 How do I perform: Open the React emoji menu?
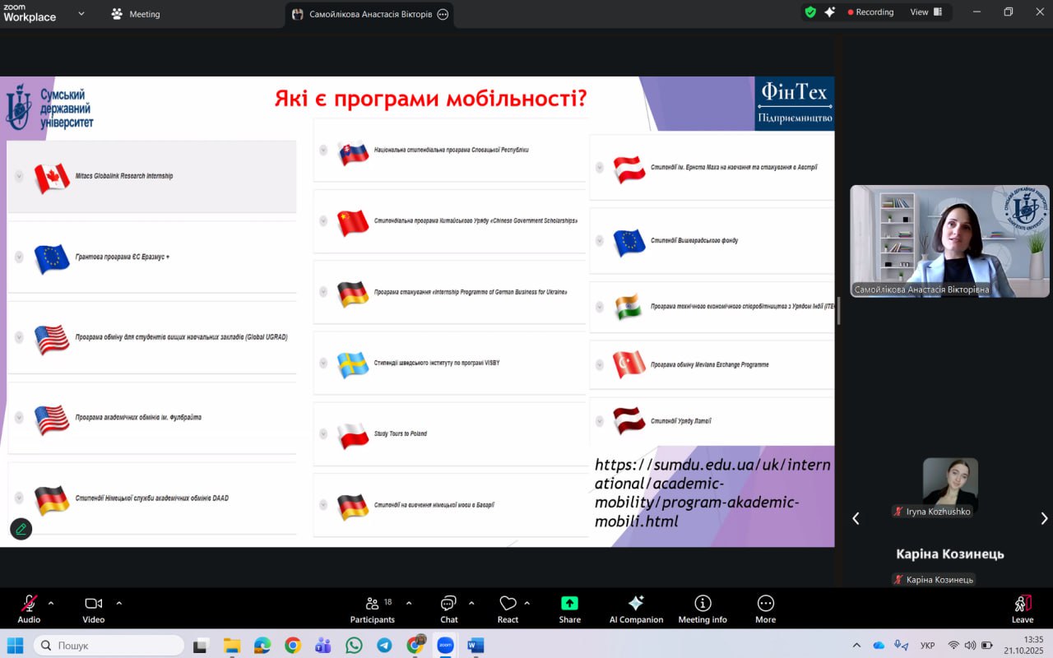coord(508,609)
